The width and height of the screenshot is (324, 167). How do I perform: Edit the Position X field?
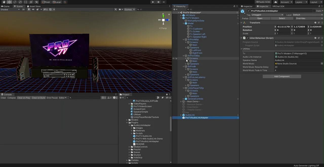pos(283,27)
